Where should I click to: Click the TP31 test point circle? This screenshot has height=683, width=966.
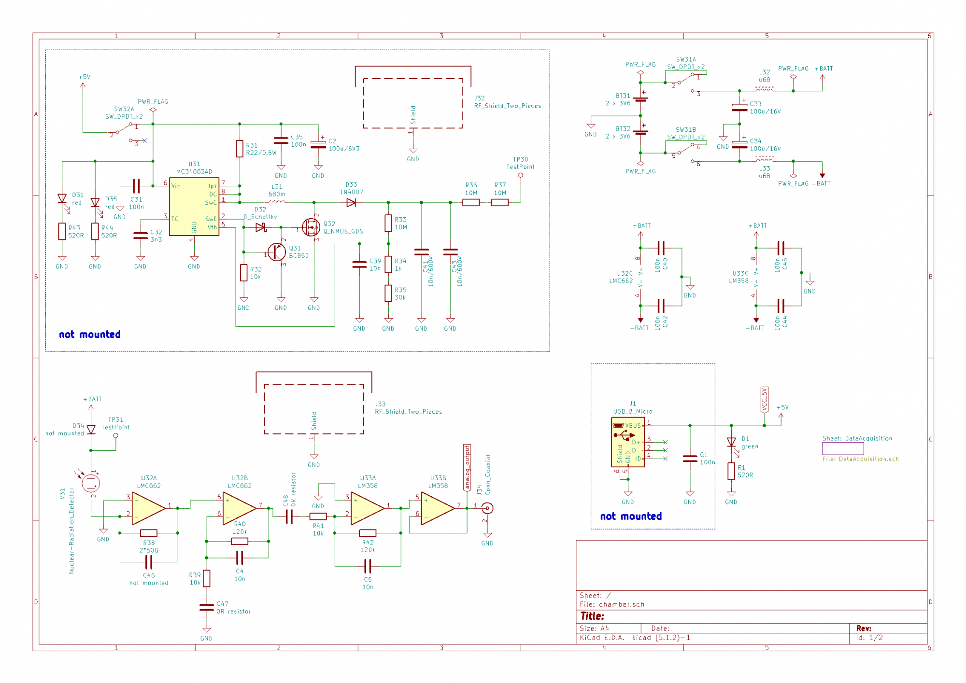click(x=116, y=435)
